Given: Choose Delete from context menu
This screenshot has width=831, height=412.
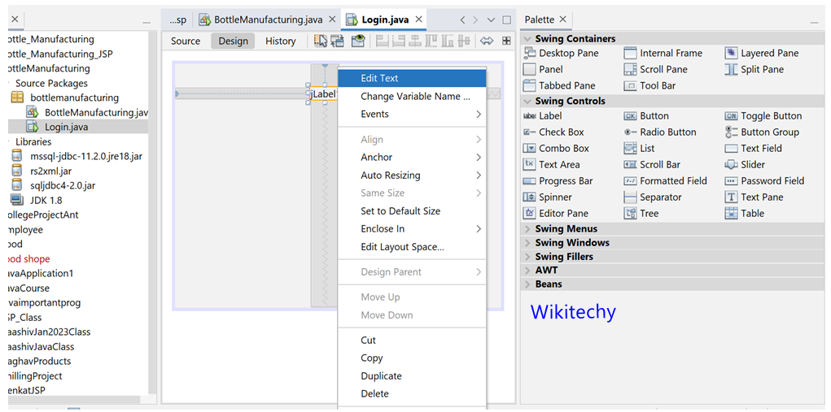Looking at the screenshot, I should (413, 394).
